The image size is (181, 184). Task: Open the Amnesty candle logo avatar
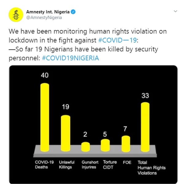click(16, 15)
